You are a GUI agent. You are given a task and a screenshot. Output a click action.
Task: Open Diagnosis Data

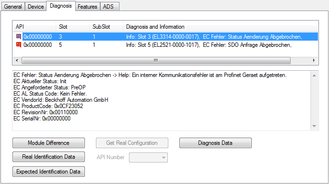(x=215, y=143)
